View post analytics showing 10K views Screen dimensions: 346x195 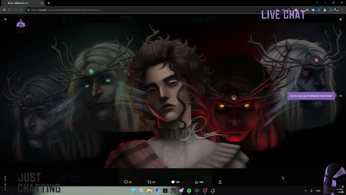click(199, 182)
